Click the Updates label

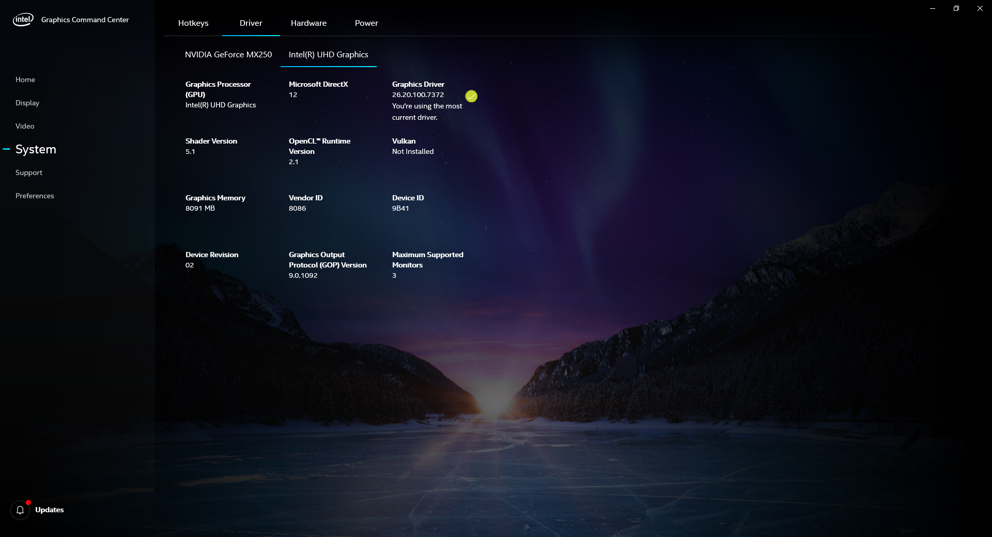pos(50,510)
